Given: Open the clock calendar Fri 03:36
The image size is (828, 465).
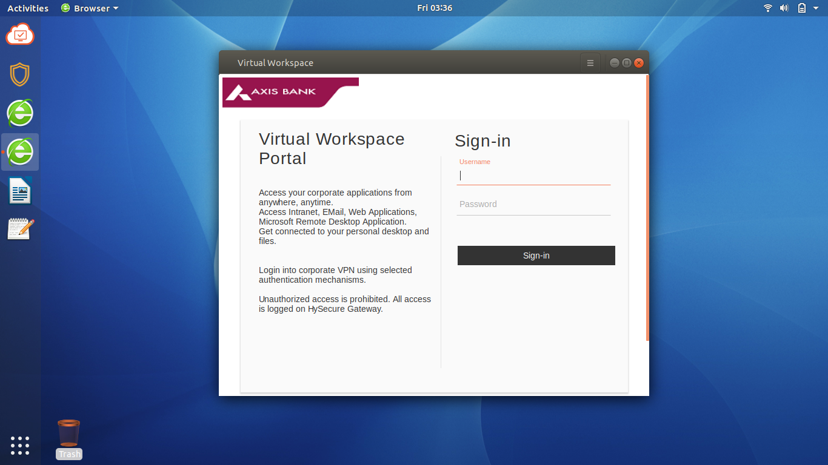Looking at the screenshot, I should point(435,8).
